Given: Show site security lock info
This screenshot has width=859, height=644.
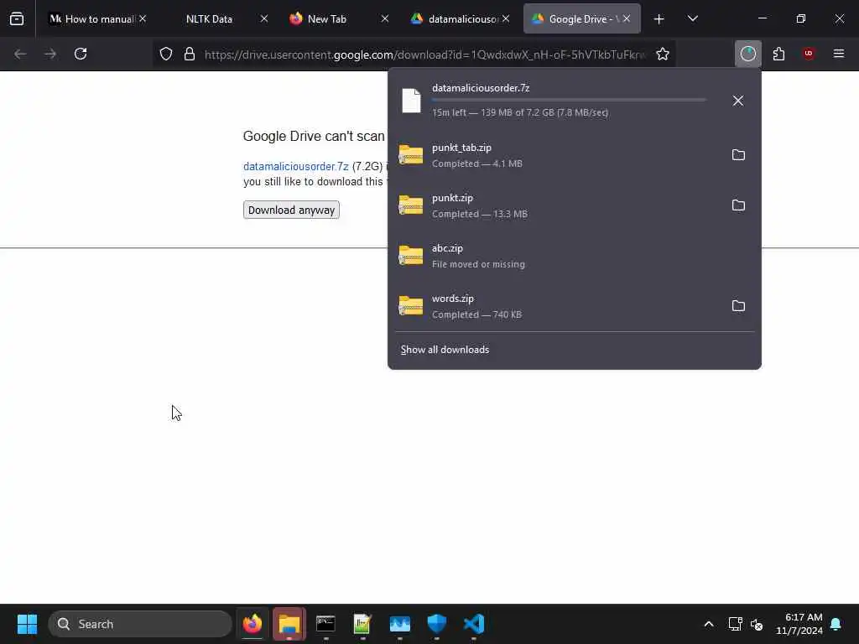Looking at the screenshot, I should (190, 54).
